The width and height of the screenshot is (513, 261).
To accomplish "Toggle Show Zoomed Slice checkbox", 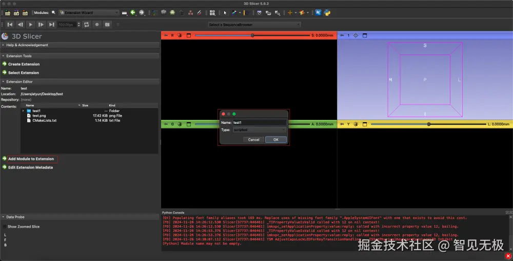I will click(5, 227).
